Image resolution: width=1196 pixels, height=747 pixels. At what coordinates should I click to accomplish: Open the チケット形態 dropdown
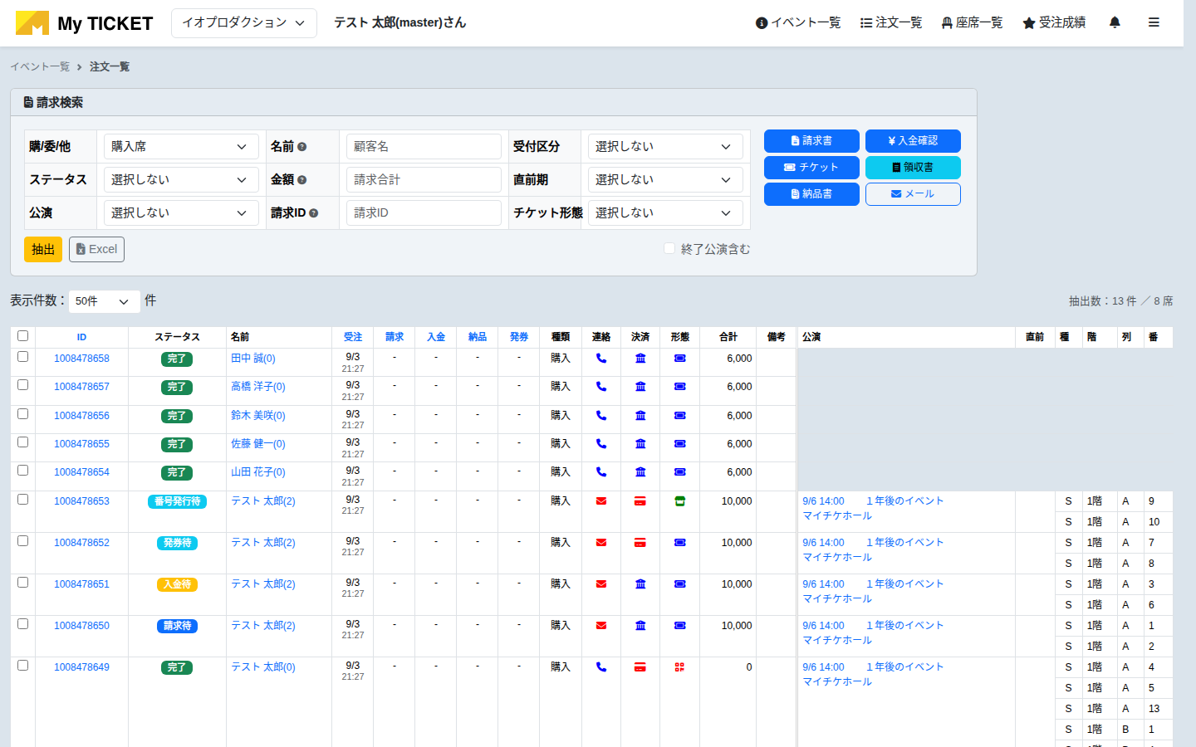(x=665, y=212)
